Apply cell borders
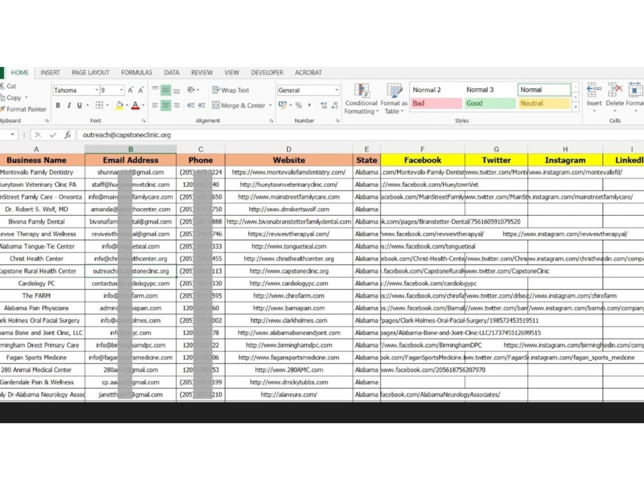 coord(99,106)
